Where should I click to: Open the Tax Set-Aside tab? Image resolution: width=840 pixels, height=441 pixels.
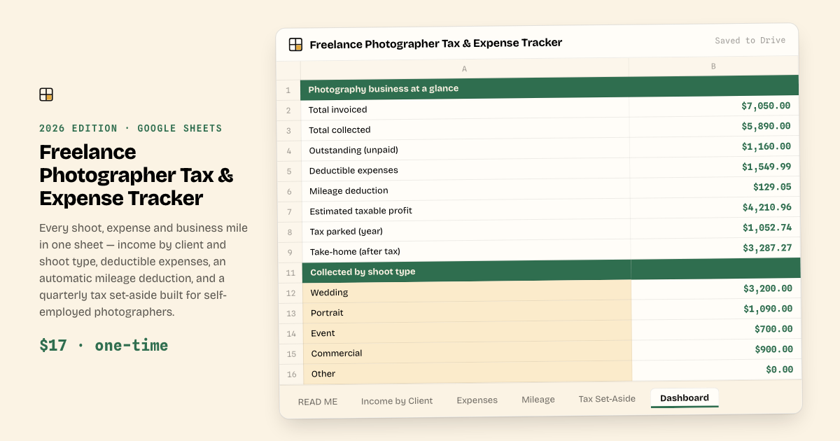pos(607,399)
